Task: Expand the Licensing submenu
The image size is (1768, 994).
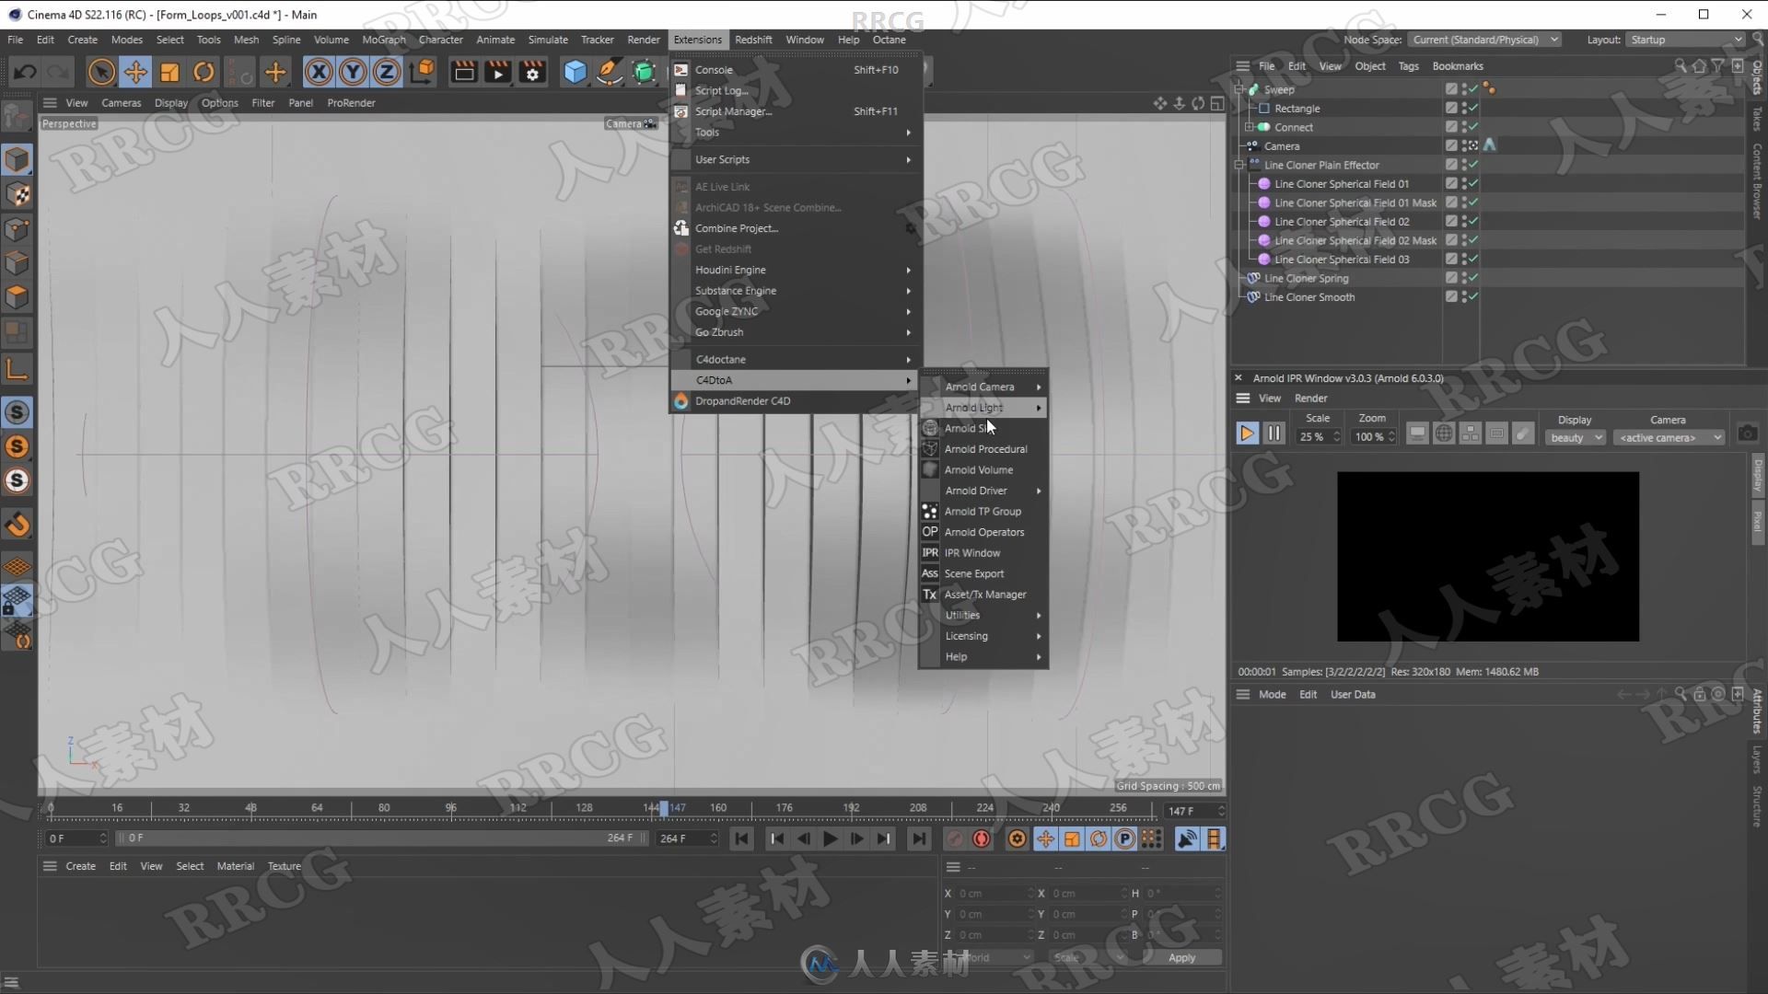Action: [x=983, y=636]
